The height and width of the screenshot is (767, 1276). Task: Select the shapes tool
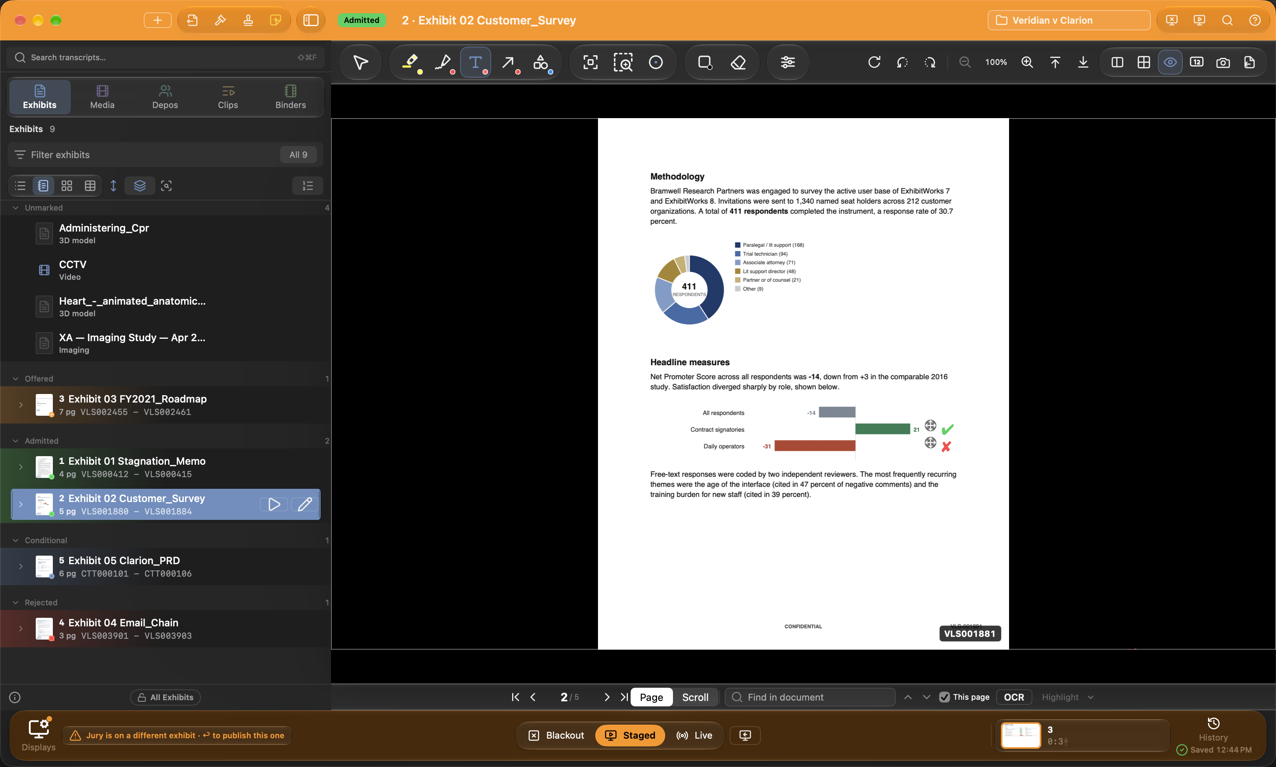[541, 63]
